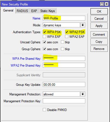This screenshot has width=110, height=122.
Task: Click the New Security Profile title text
Action: click(x=15, y=4)
